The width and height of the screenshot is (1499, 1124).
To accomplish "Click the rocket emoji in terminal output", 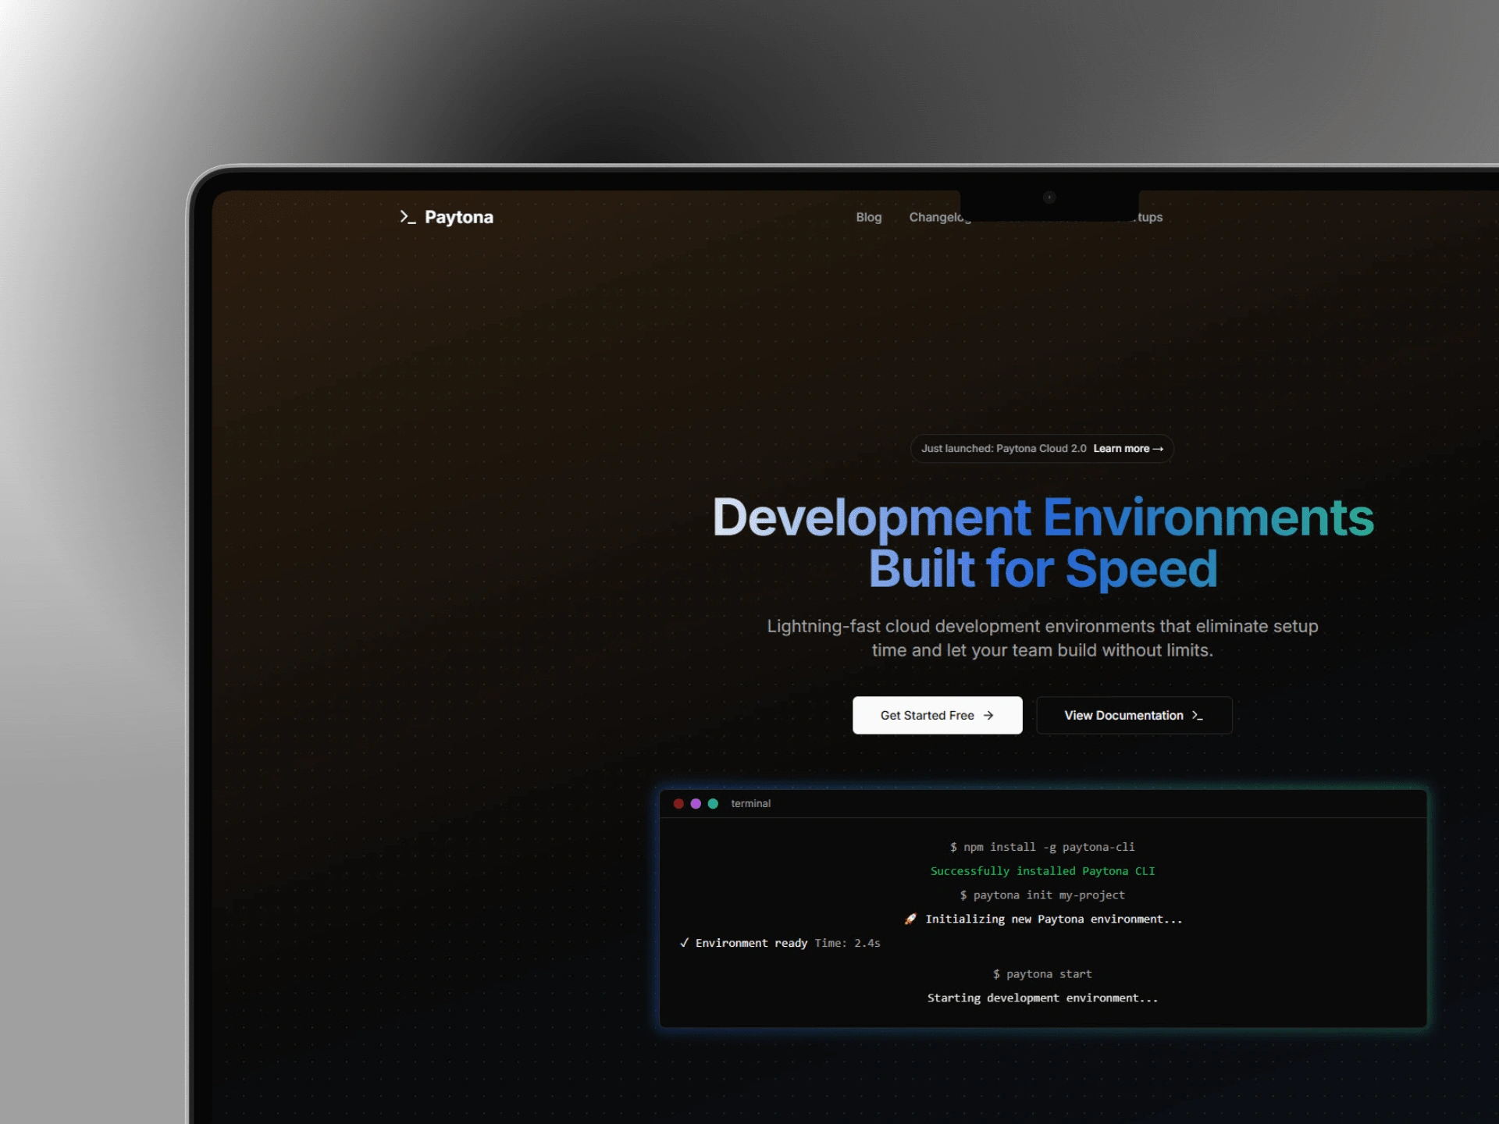I will [910, 919].
